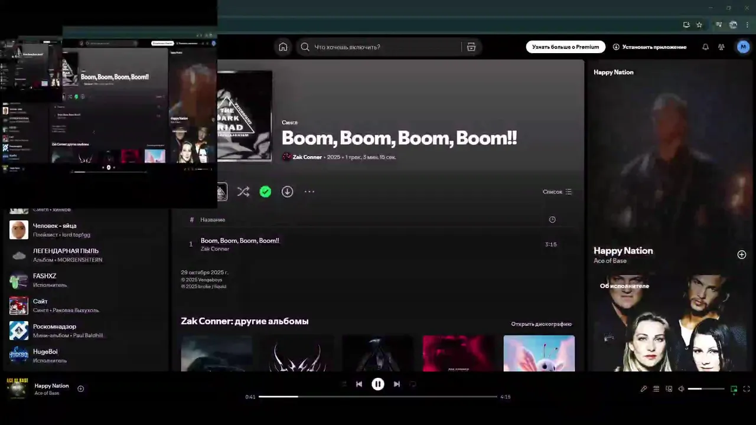
Task: Mute with the speaker icon
Action: (x=681, y=389)
